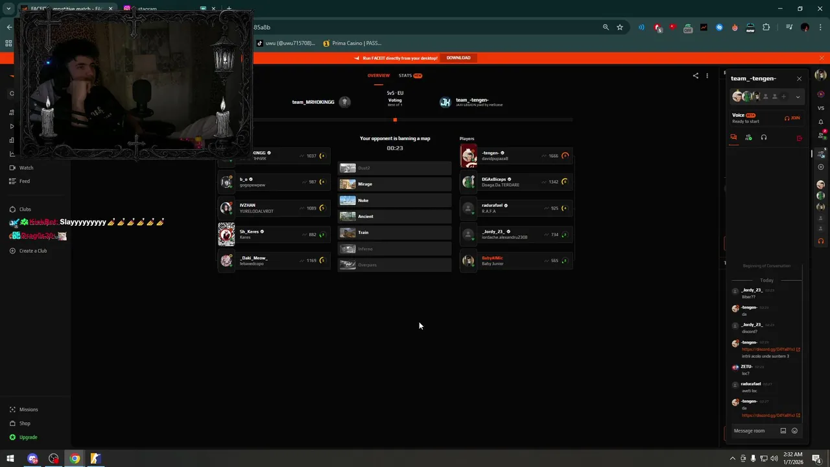The image size is (830, 467).
Task: Open the Chrome three-dot menu
Action: 820,27
